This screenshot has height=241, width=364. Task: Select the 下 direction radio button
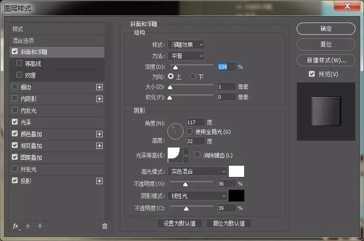(x=193, y=76)
